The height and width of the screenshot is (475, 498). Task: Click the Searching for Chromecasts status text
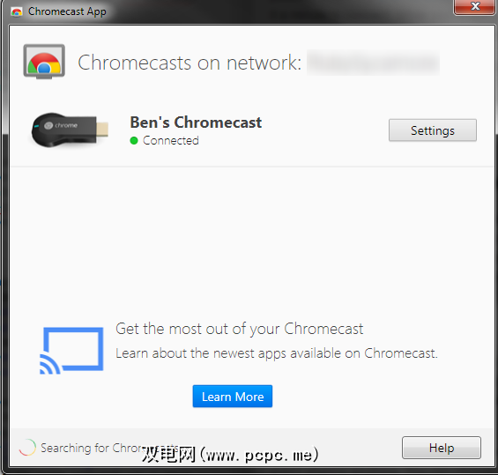click(x=109, y=448)
